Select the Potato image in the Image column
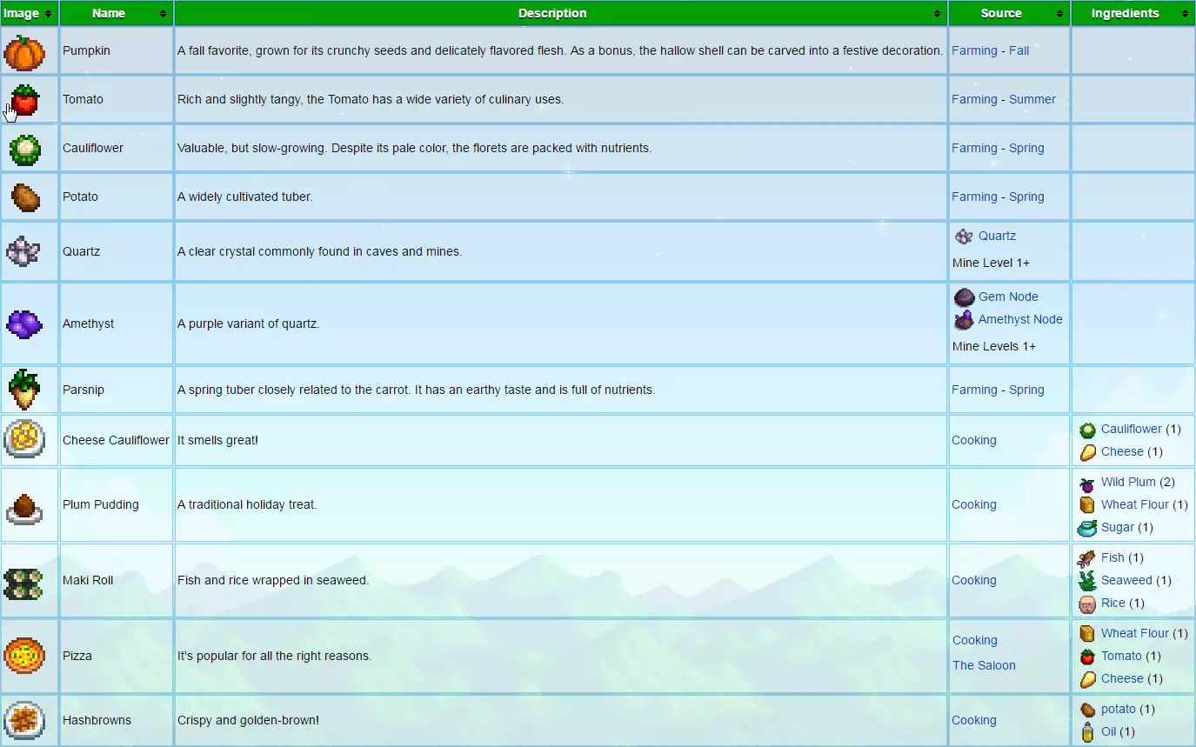1196x747 pixels. tap(25, 197)
